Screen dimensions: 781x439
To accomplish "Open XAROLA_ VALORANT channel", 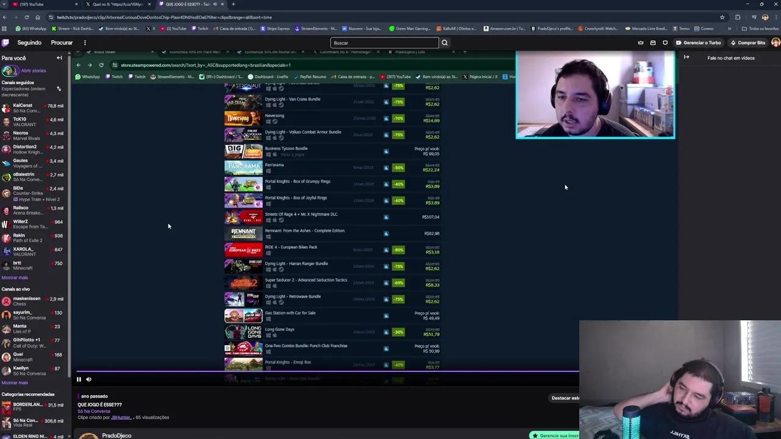I will tap(35, 252).
